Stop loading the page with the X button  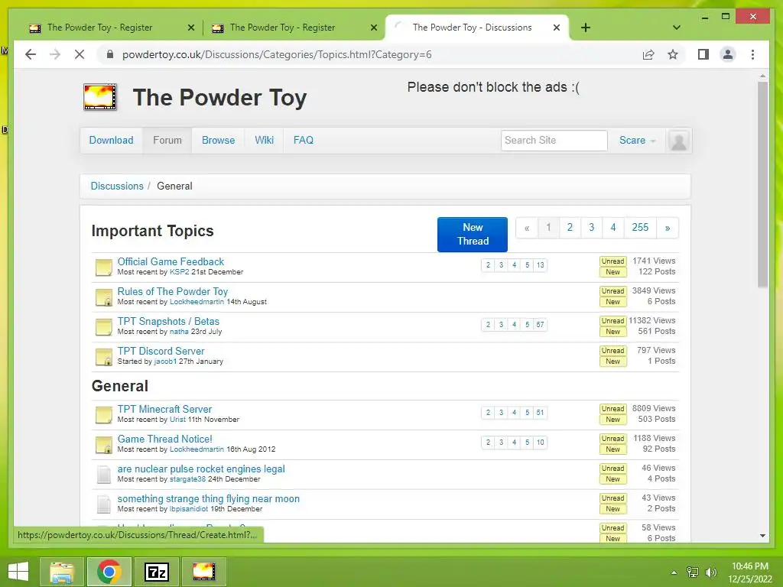80,54
